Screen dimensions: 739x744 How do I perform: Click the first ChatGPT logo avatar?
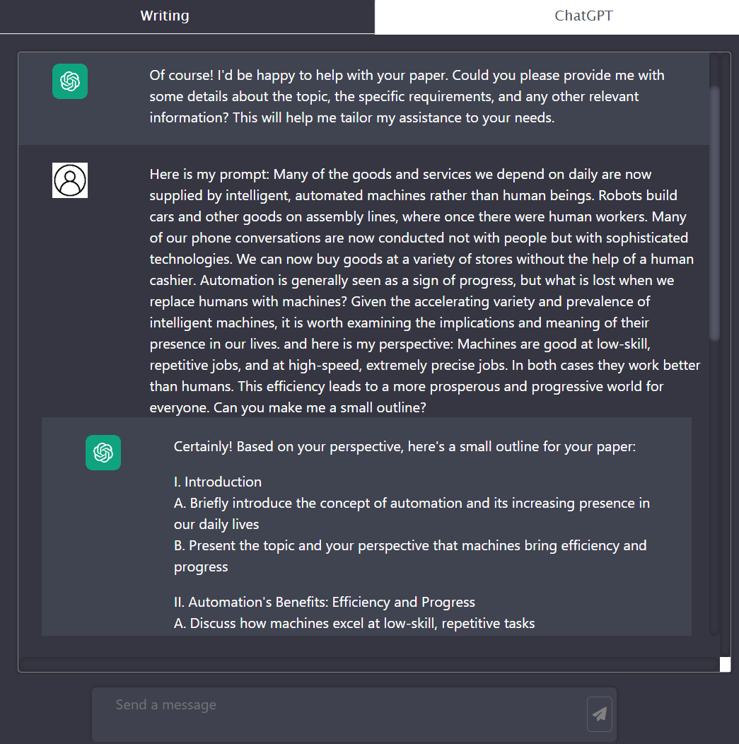pos(70,81)
